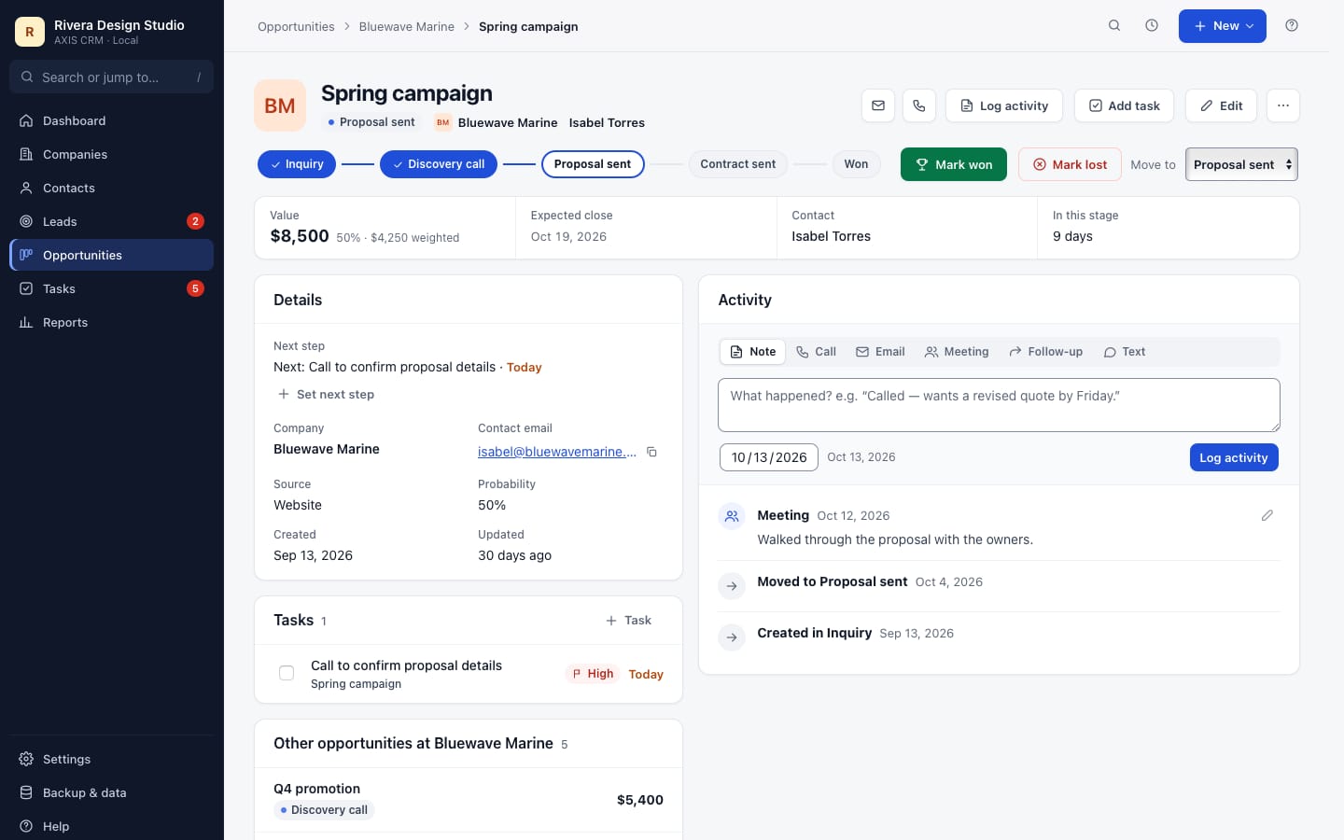Viewport: 1344px width, 840px height.
Task: Select the Inquiry pipeline stage
Action: (297, 164)
